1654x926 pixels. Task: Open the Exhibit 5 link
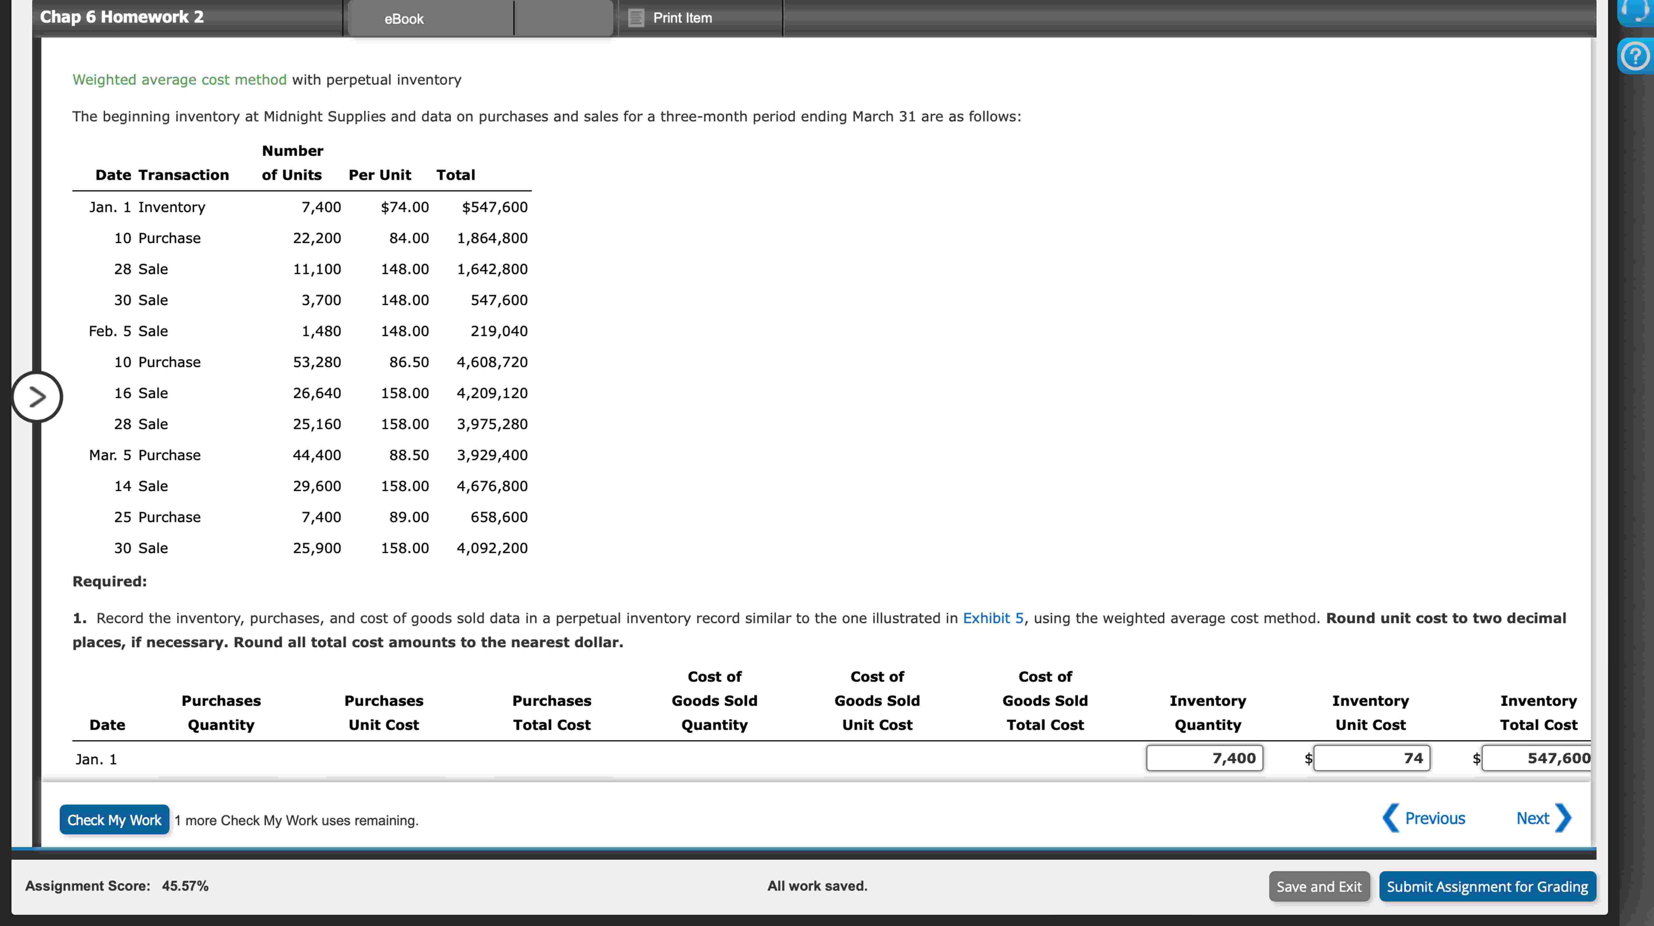[x=993, y=618]
